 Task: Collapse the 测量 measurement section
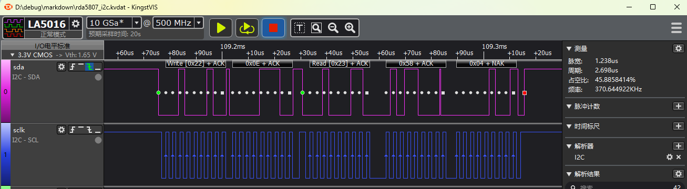568,48
